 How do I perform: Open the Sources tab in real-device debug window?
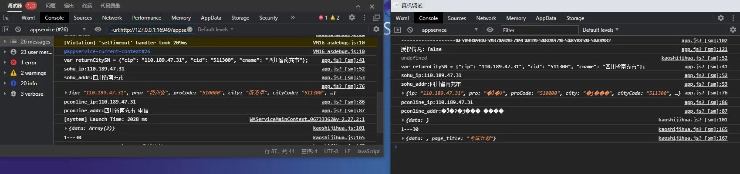457,18
